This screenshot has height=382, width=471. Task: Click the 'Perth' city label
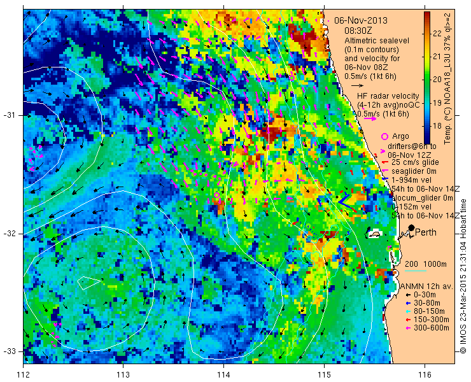426,232
